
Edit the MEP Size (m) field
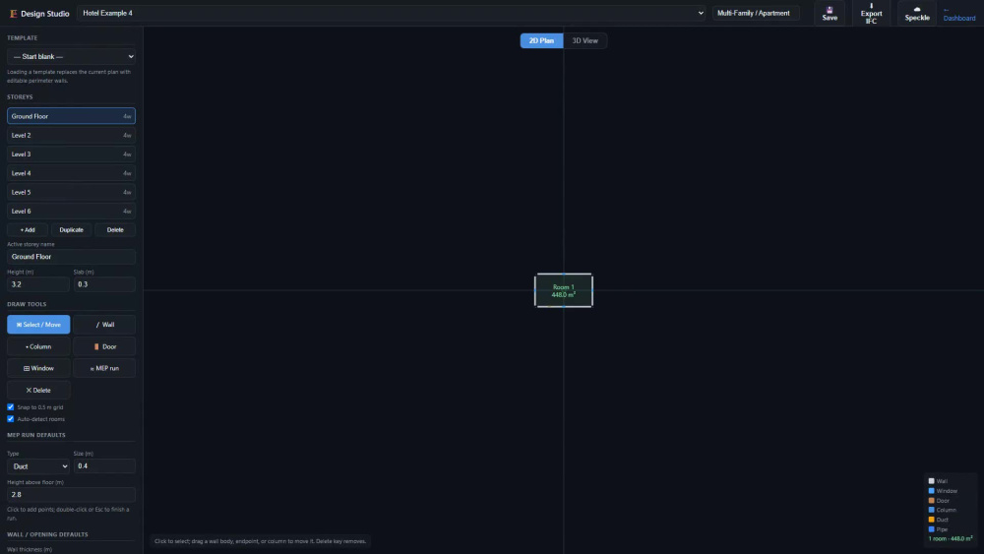[x=104, y=466]
